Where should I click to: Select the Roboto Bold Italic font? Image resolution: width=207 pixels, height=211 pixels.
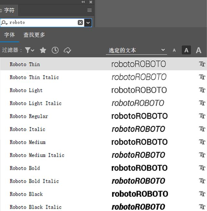click(x=103, y=181)
